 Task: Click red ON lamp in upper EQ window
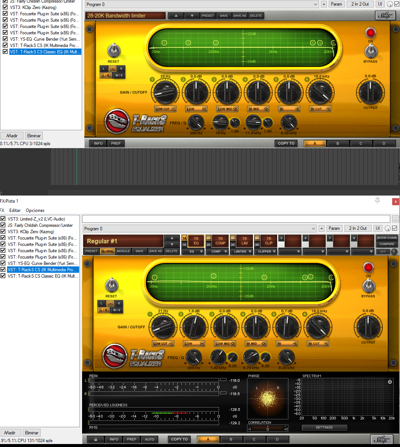click(x=371, y=33)
